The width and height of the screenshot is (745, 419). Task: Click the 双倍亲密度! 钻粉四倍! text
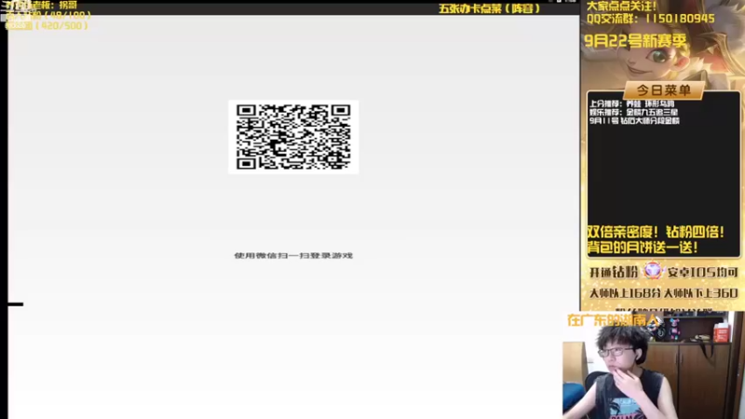pyautogui.click(x=656, y=232)
